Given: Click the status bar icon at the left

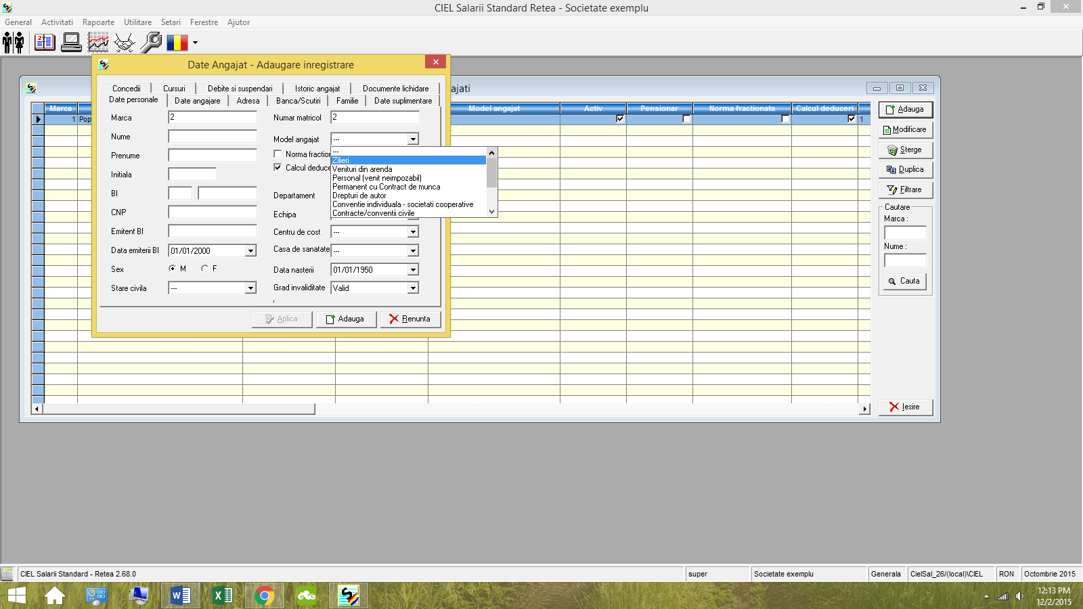Looking at the screenshot, I should 7,574.
